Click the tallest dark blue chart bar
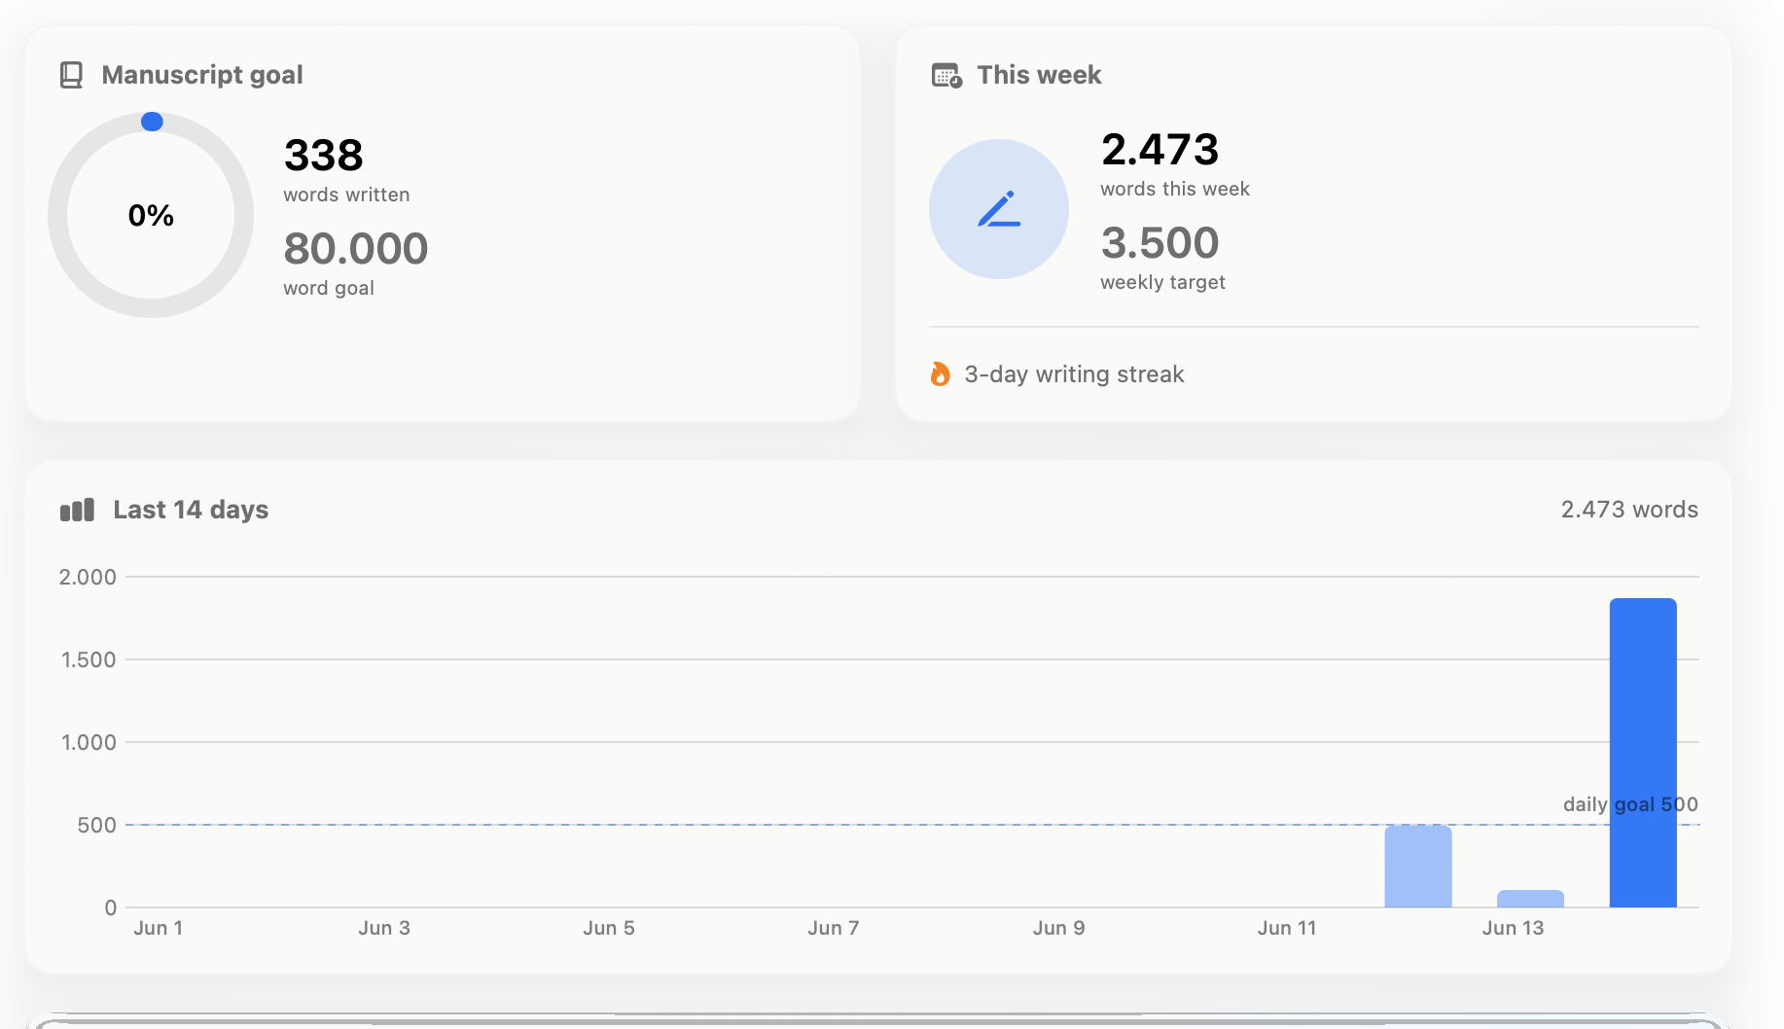Viewport: 1784px width, 1029px height. point(1643,753)
